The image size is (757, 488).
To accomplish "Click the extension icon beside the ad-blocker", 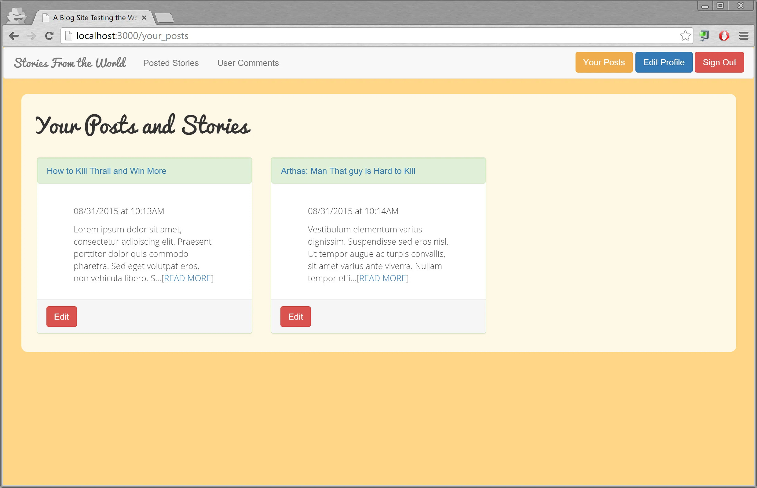I will (x=705, y=35).
